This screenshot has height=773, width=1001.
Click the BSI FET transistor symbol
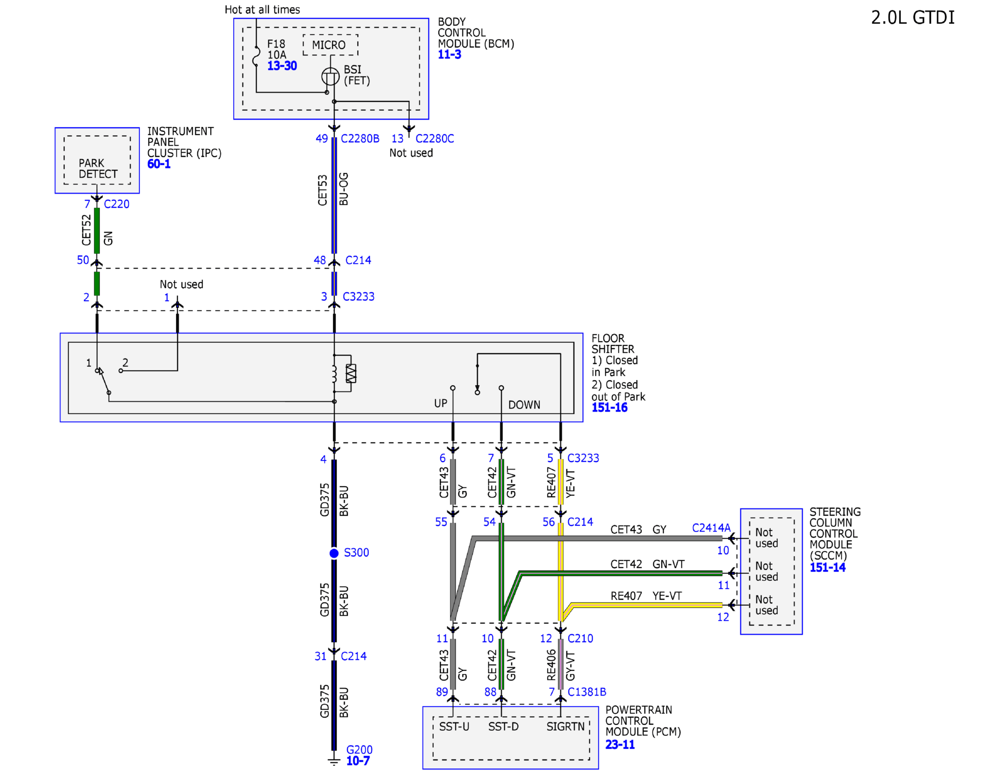[330, 76]
